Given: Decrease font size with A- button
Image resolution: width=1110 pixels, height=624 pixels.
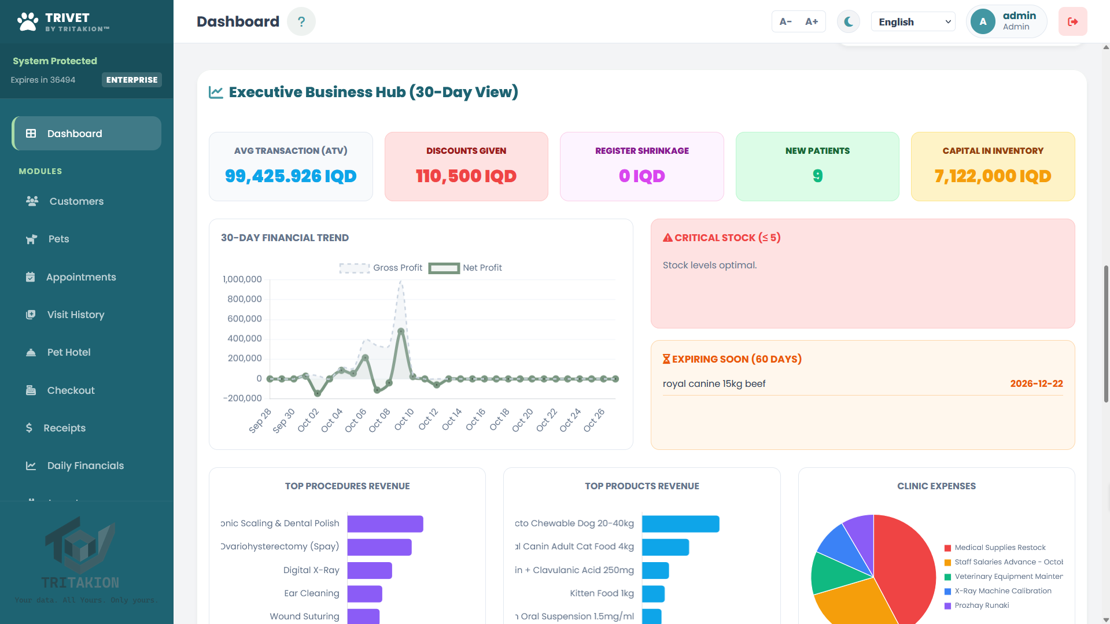Looking at the screenshot, I should tap(785, 21).
